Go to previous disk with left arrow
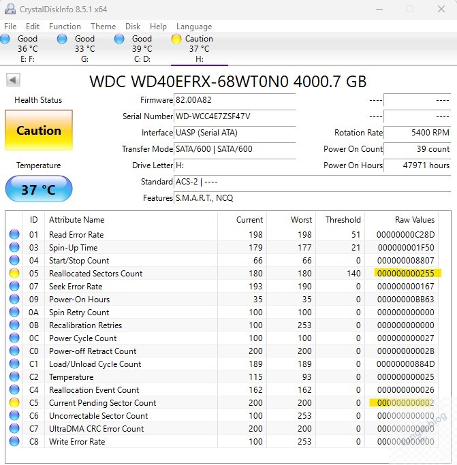Viewport: 457px width, 465px height. (13, 80)
